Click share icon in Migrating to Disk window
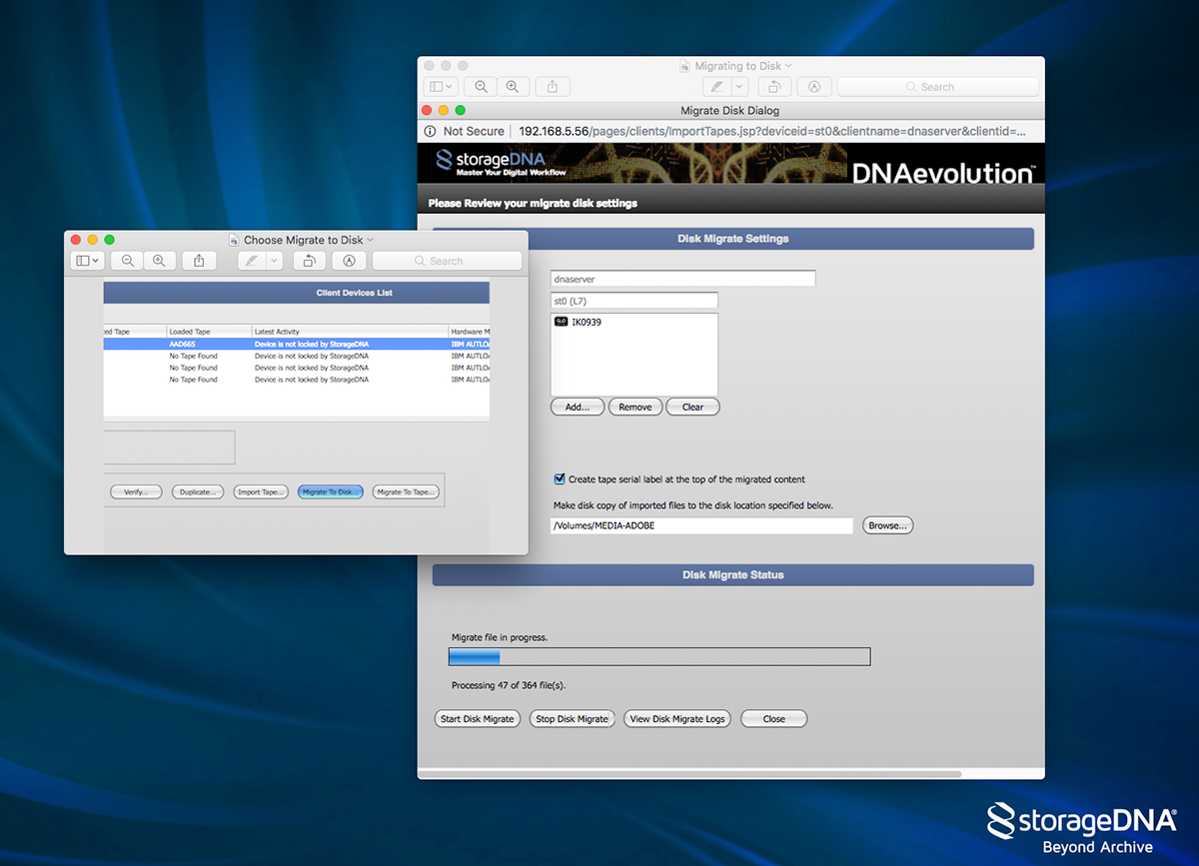 pos(553,87)
